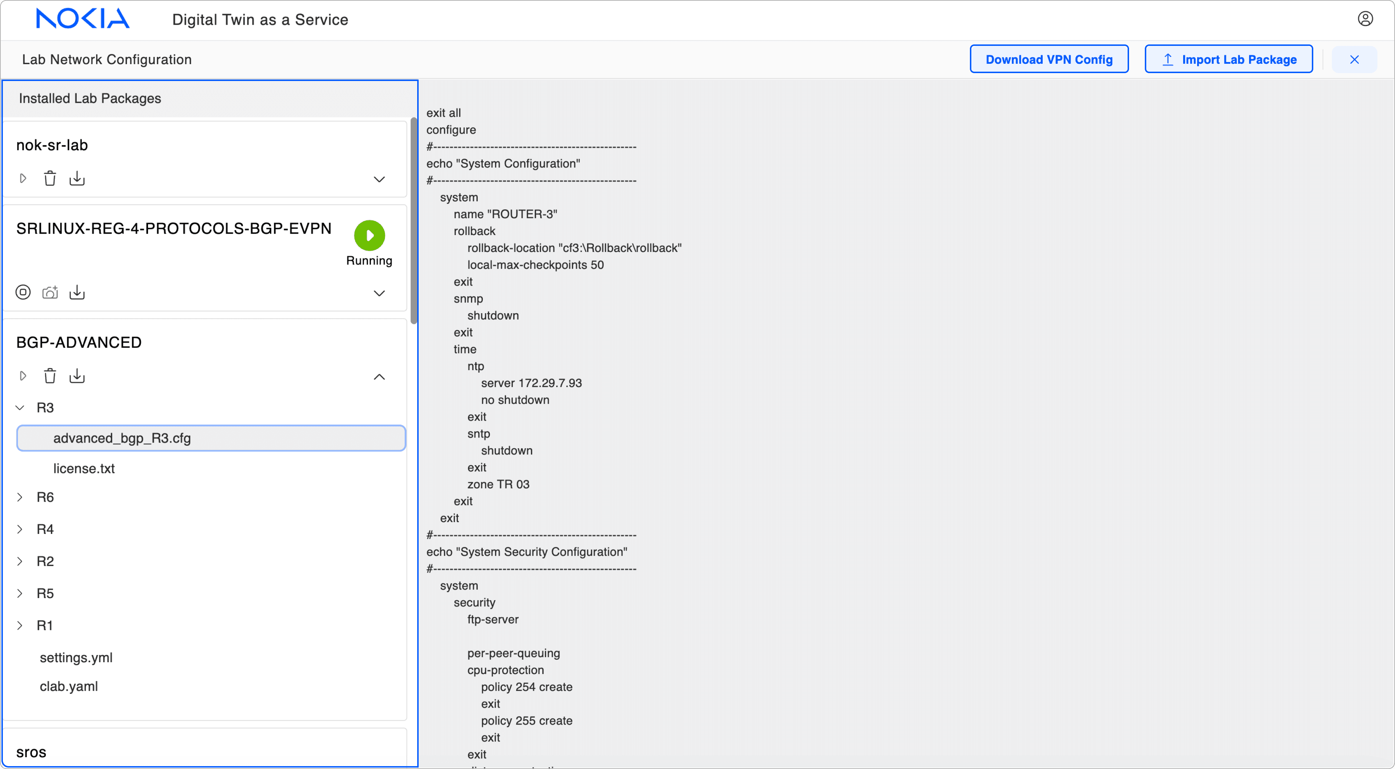The image size is (1395, 769).
Task: Download the SRLINUX-REG-4-PROTOCOLS-BGP-EVPN package
Action: [77, 292]
